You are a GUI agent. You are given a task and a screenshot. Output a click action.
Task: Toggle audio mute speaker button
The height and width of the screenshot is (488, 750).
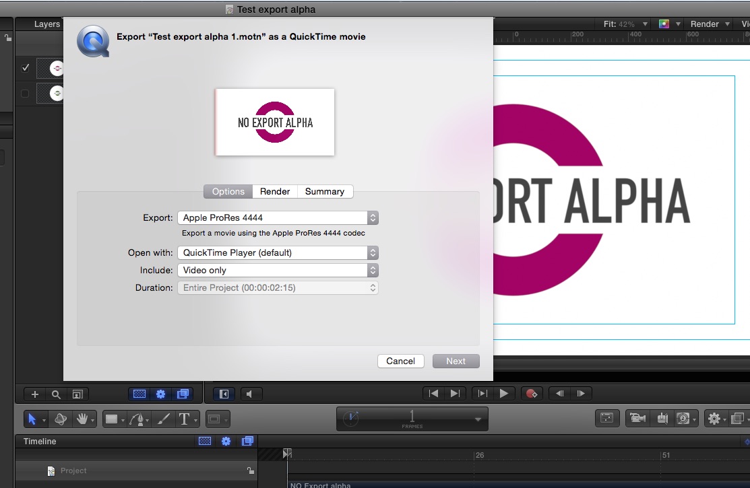coord(249,394)
